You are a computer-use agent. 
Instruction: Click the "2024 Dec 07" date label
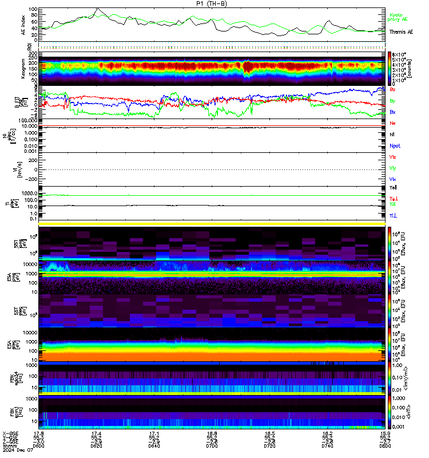(x=18, y=450)
